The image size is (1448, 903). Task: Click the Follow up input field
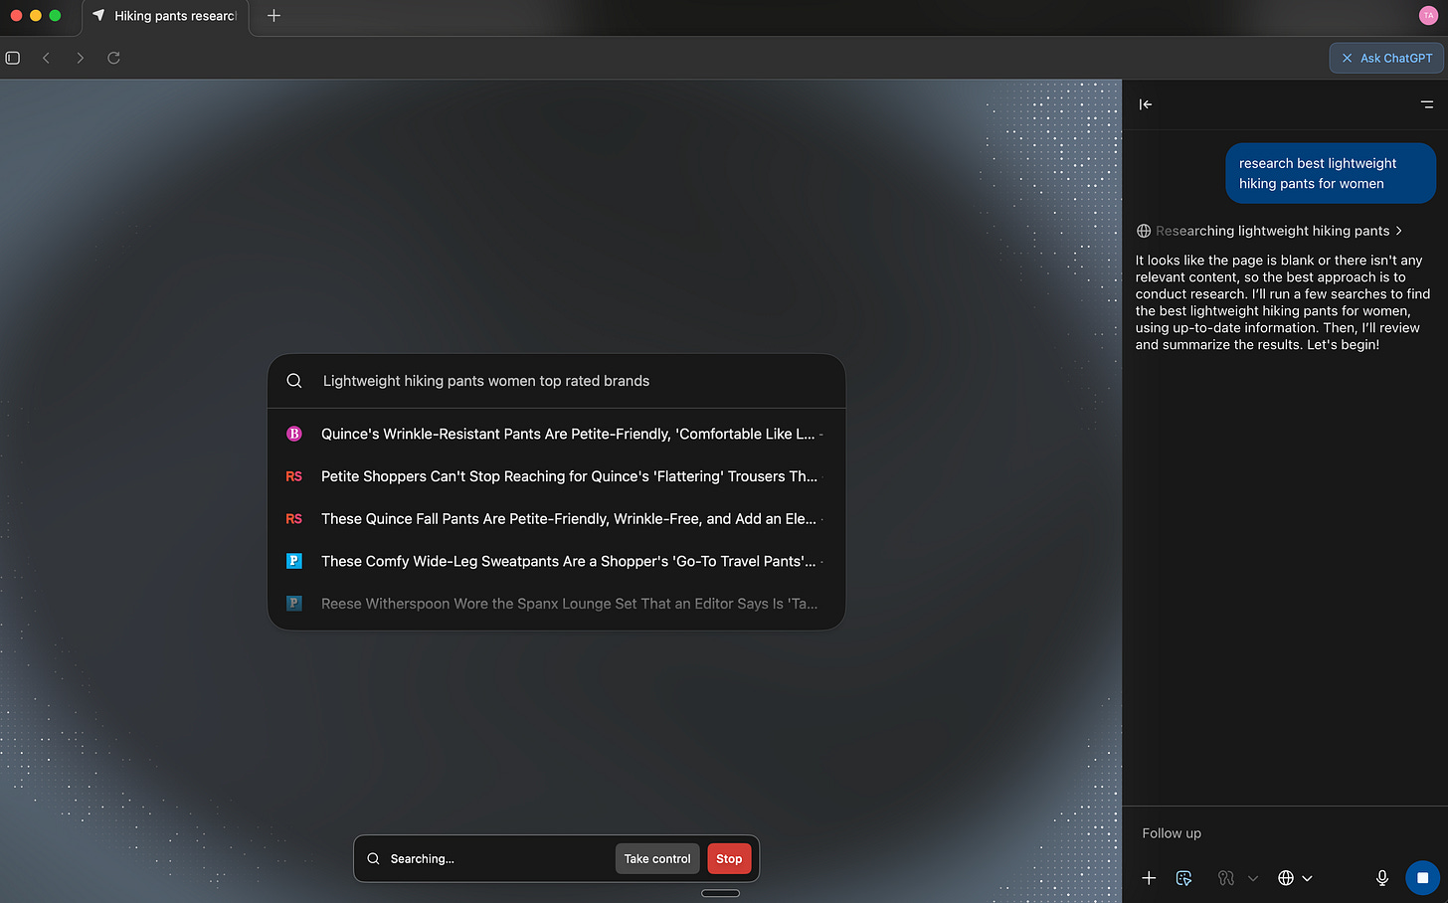[x=1285, y=833]
